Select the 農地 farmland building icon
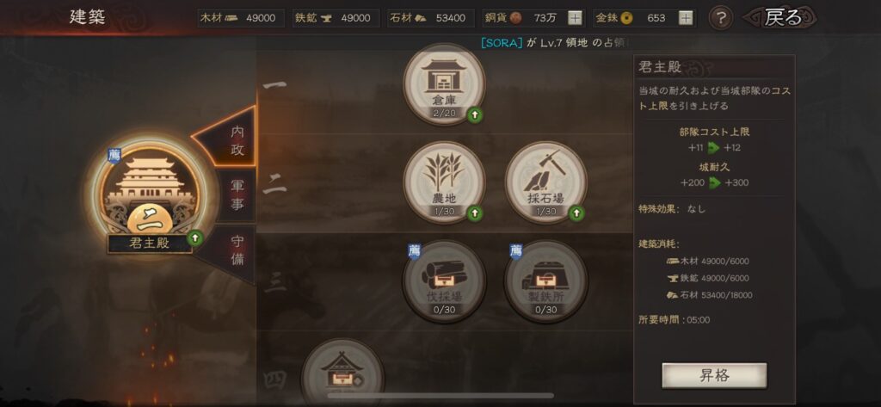This screenshot has height=407, width=881. pos(444,182)
